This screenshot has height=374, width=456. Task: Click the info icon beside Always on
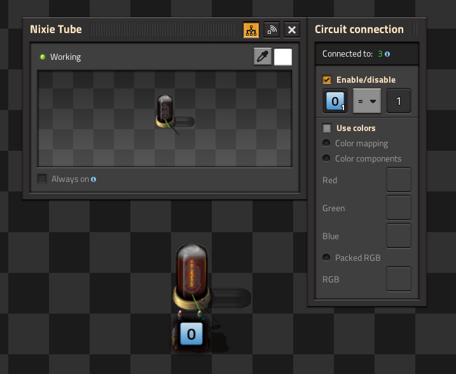pyautogui.click(x=93, y=179)
